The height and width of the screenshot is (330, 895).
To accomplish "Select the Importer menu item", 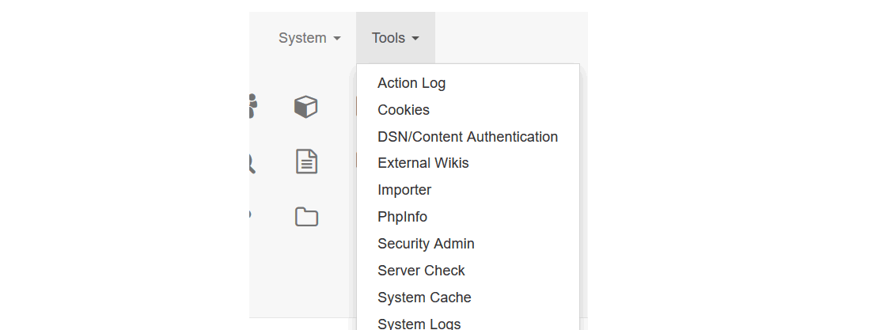I will tap(404, 190).
